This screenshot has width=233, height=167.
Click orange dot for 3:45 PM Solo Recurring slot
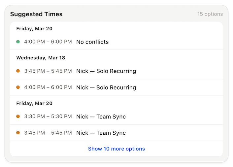pos(18,71)
